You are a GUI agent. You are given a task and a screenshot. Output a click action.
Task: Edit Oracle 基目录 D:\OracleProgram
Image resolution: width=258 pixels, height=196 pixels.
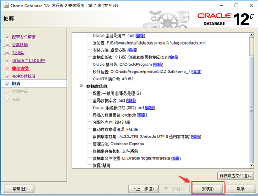point(158,65)
